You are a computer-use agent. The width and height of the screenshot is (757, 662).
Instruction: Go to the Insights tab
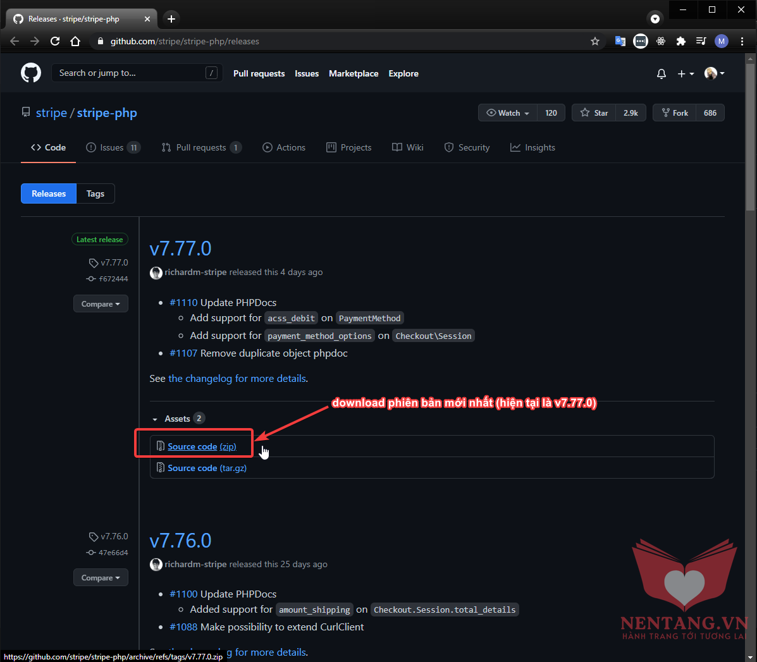click(x=532, y=147)
